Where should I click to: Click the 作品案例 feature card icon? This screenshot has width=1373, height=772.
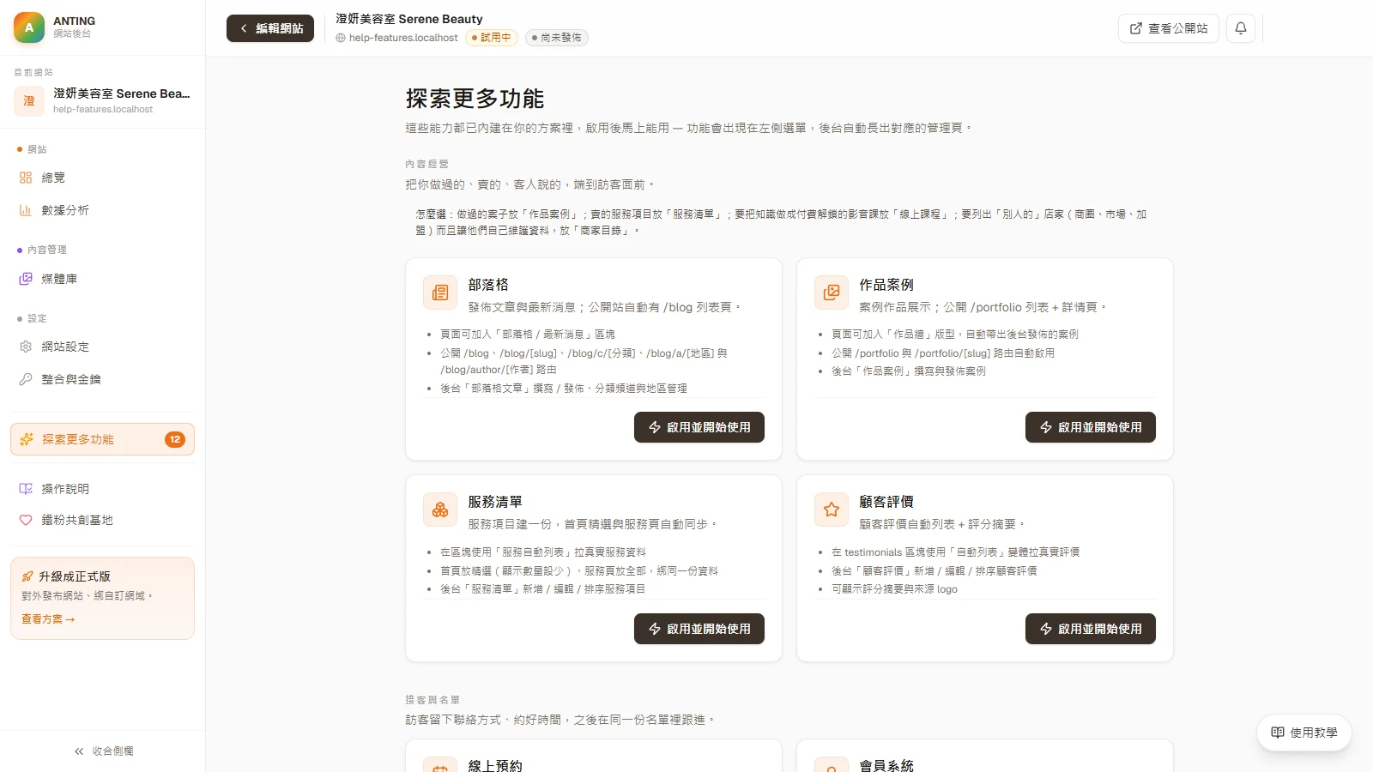[832, 293]
